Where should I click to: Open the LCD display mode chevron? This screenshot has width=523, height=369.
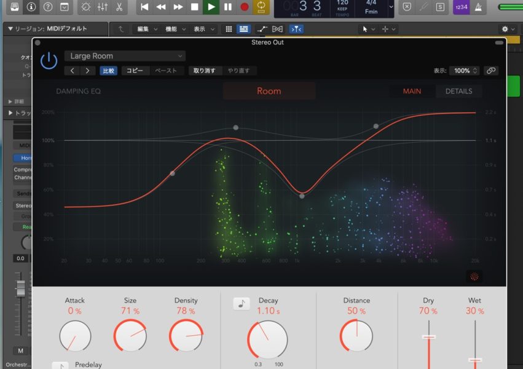point(391,7)
